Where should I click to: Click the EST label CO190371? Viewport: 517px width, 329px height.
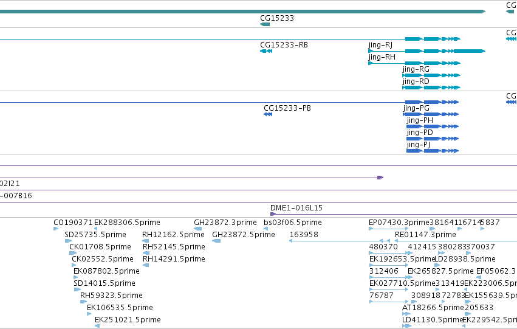tap(73, 223)
